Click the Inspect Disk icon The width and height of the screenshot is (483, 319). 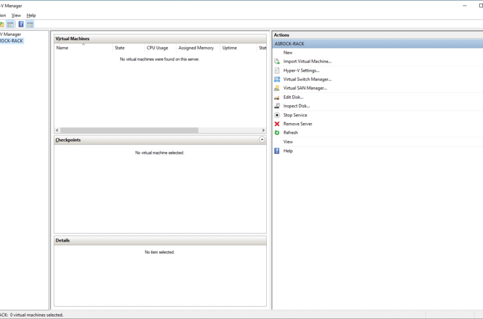(277, 106)
